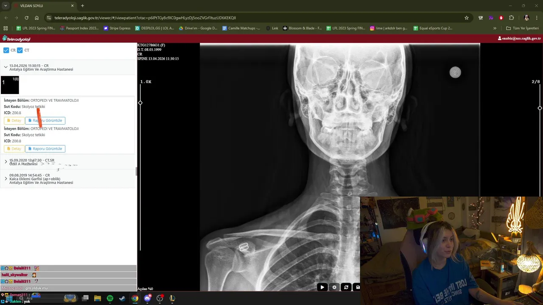Open a new browser tab
Image resolution: width=543 pixels, height=305 pixels.
[x=82, y=6]
